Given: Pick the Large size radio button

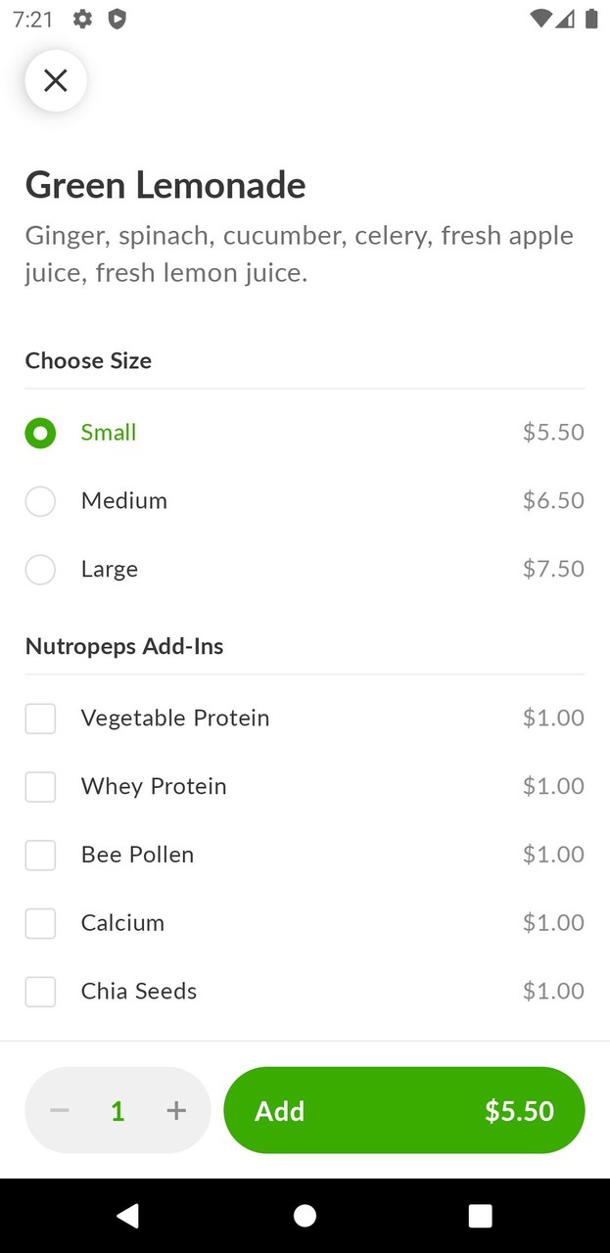Looking at the screenshot, I should tap(40, 570).
